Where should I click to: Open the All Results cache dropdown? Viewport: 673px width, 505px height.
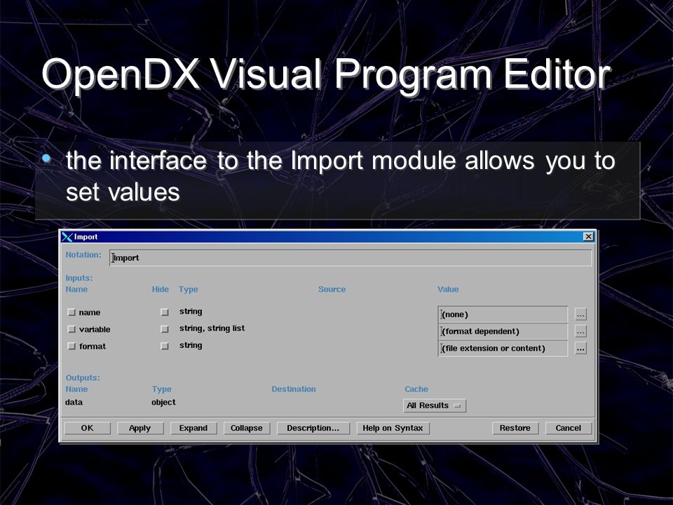(x=435, y=405)
